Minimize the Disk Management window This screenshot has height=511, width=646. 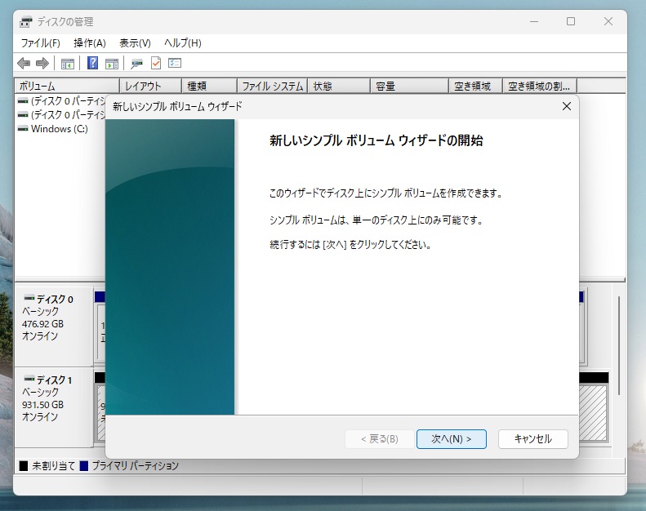pyautogui.click(x=534, y=21)
